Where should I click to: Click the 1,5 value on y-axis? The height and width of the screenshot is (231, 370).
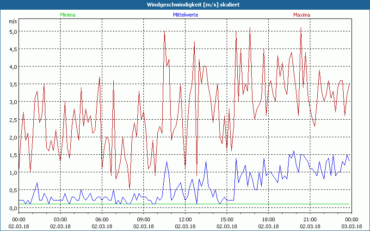tap(12, 155)
